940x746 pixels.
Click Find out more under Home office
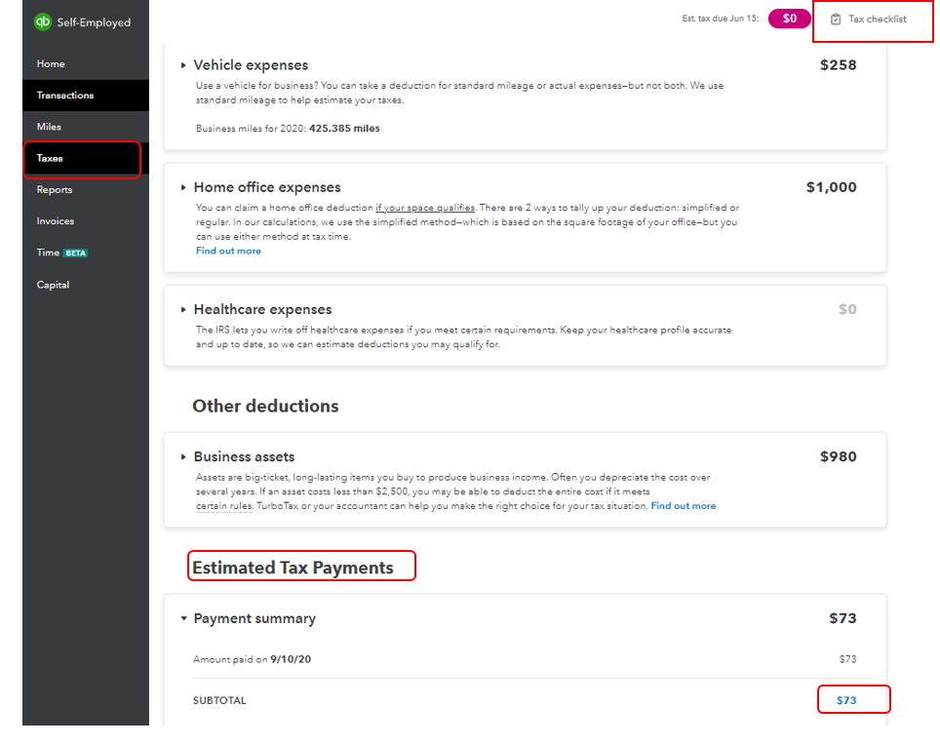[x=228, y=251]
